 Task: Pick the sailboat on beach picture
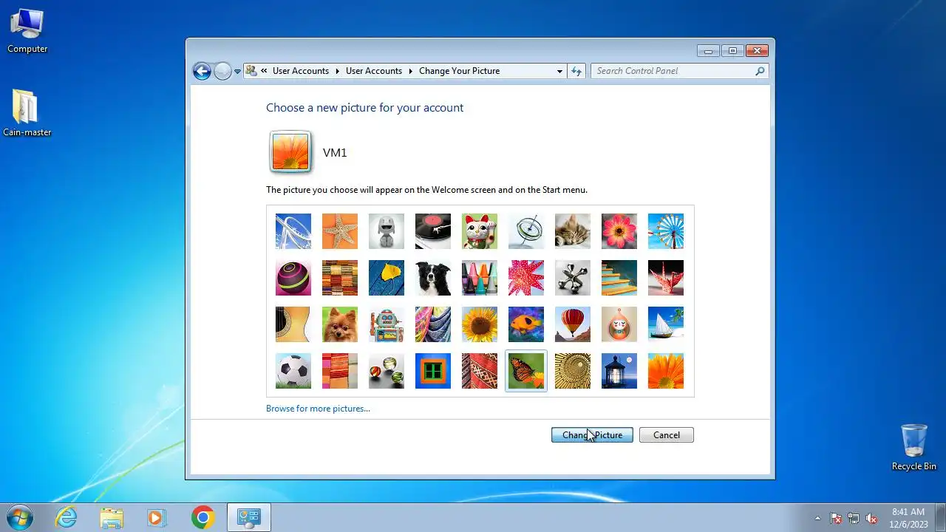click(x=666, y=324)
